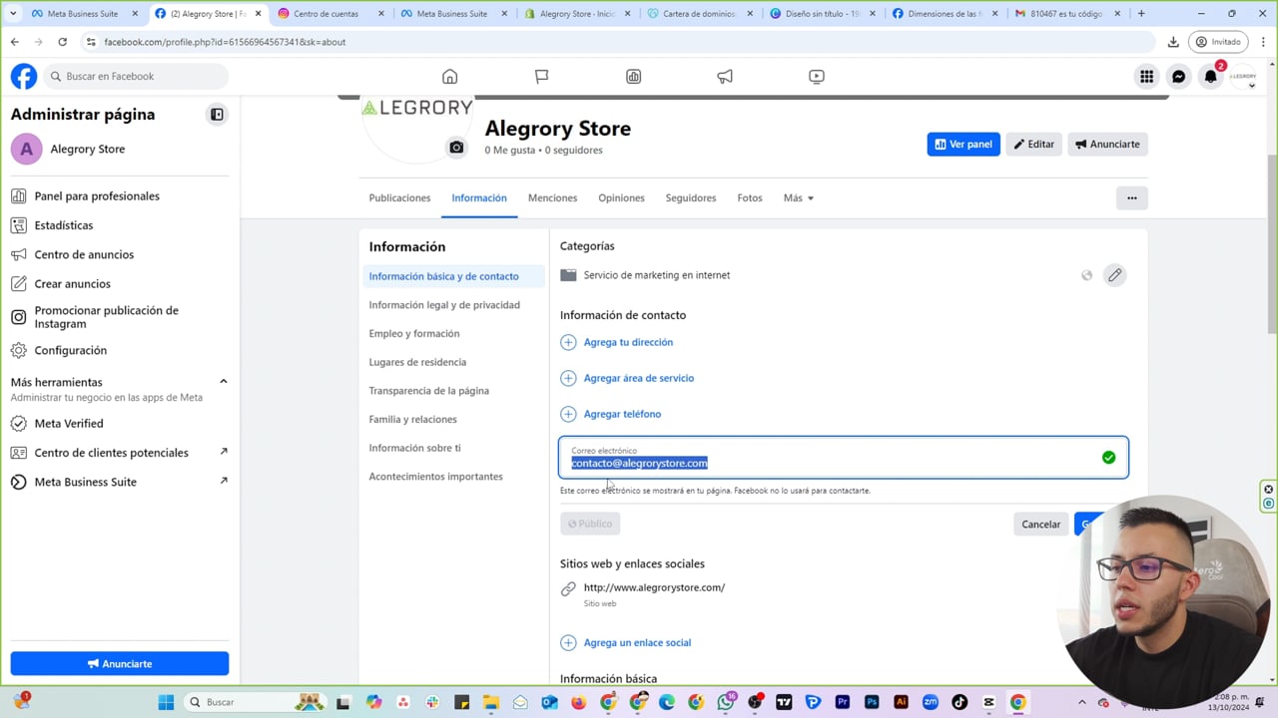Open the Home icon in Facebook's top navigation
This screenshot has height=718, width=1278.
click(449, 76)
